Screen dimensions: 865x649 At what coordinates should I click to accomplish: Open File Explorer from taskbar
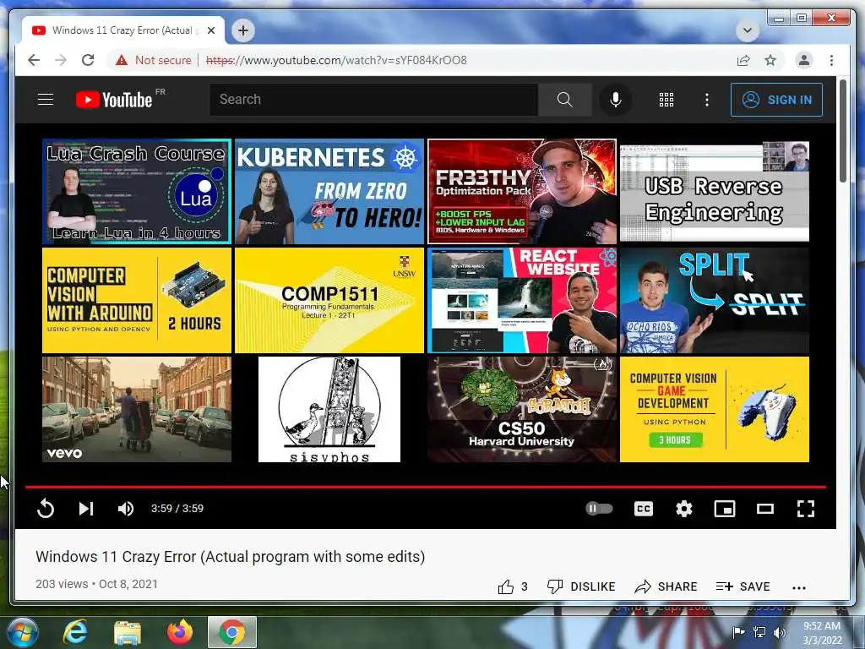[128, 632]
